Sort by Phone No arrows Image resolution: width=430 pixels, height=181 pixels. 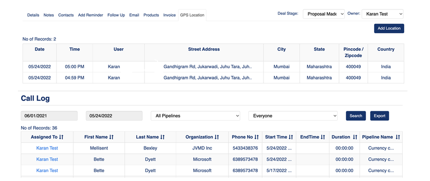pos(257,137)
